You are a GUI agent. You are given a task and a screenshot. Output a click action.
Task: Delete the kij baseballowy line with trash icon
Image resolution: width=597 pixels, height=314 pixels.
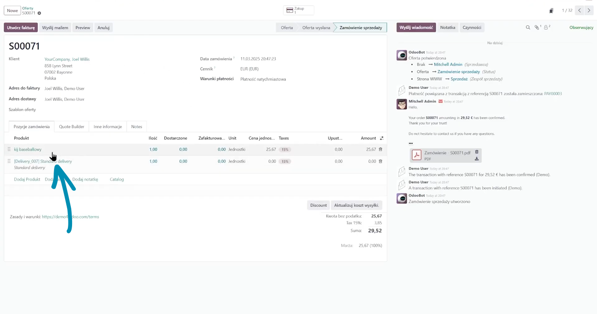pos(380,149)
